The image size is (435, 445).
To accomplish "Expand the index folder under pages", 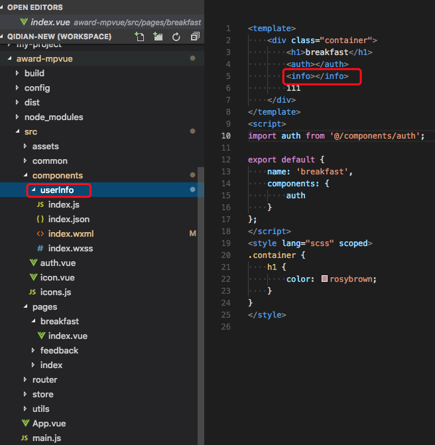I will click(33, 365).
